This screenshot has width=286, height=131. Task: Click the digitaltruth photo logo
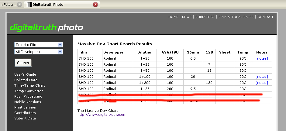[46, 28]
